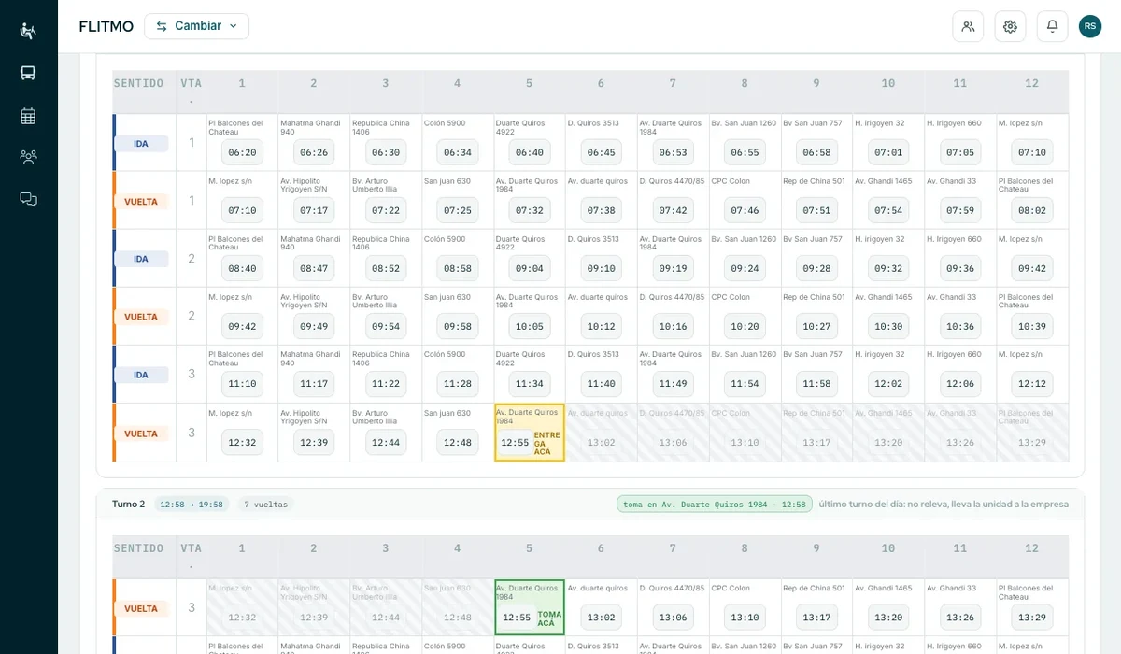The height and width of the screenshot is (654, 1121).
Task: Click the 13:10 CPC Colon time in Turno 2
Action: coord(745,617)
